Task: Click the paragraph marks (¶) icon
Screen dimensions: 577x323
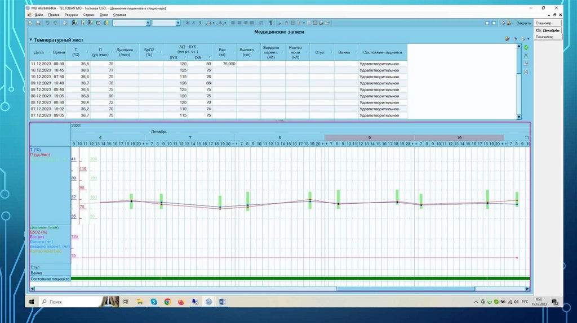Action: [x=270, y=23]
